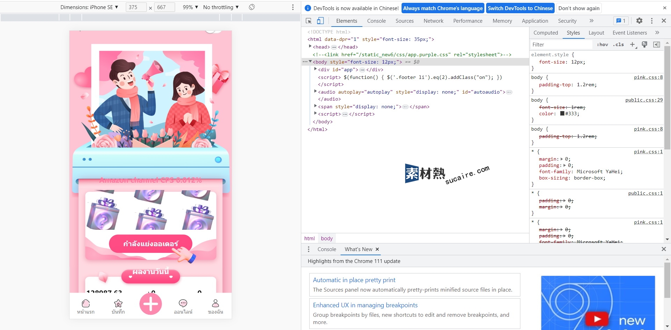Toggle the :hov element state panel
The image size is (671, 330).
click(603, 44)
